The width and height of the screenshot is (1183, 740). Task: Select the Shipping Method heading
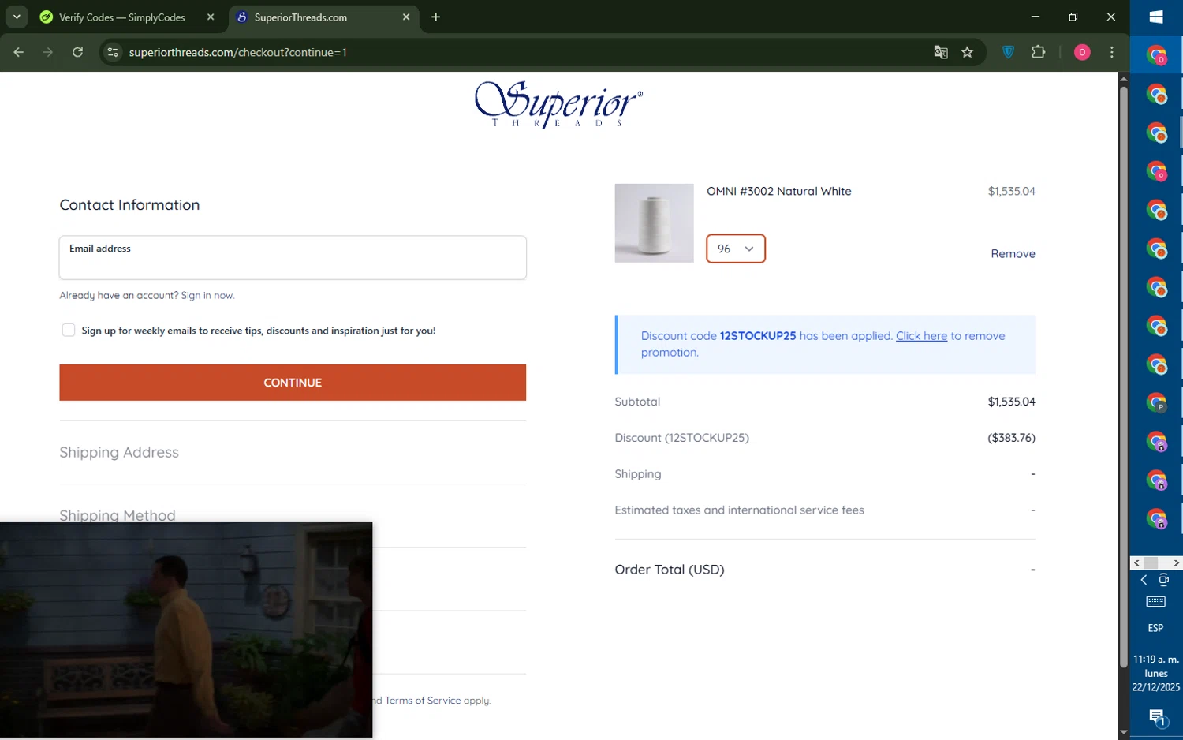click(118, 514)
